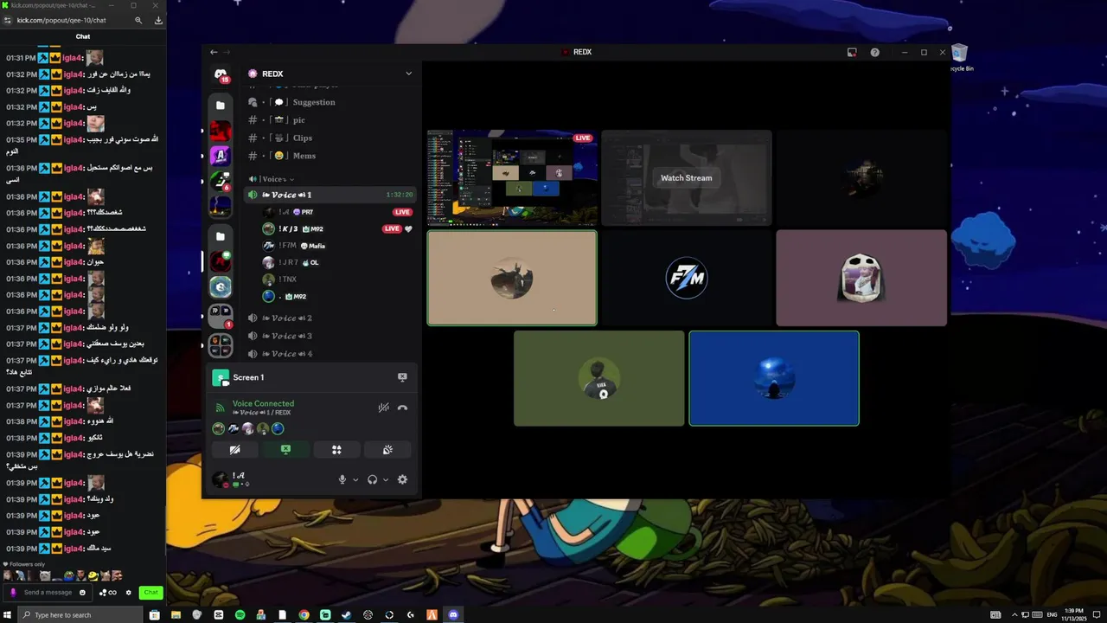1107x623 pixels.
Task: Mute the microphone in user panel
Action: tap(342, 479)
